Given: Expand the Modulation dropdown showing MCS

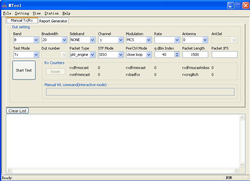Looking at the screenshot, I should coord(149,40).
